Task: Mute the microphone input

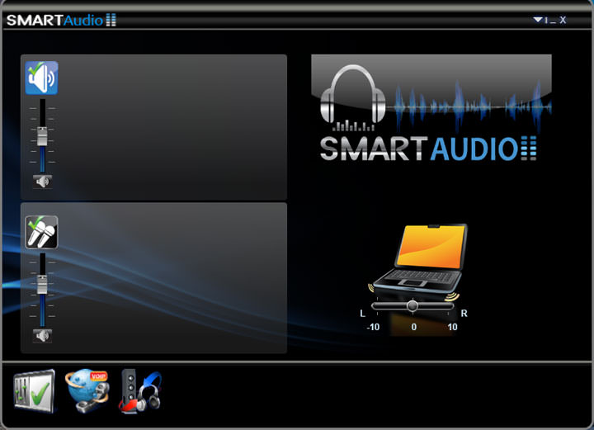Action: coord(42,336)
